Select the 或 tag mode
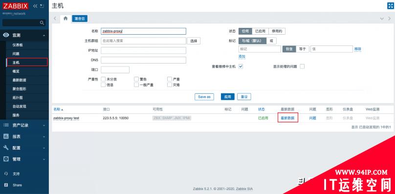 coord(271,41)
